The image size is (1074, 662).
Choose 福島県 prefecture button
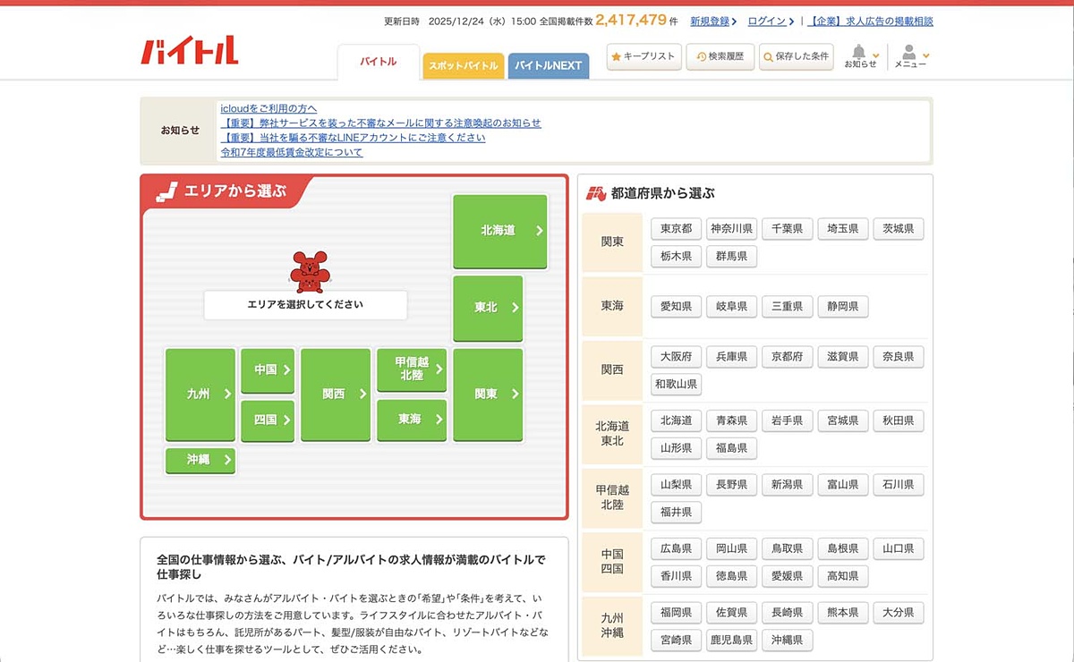point(731,448)
